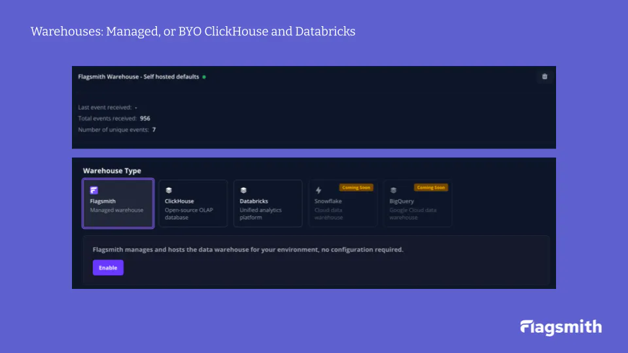Click the Coming Soon badge on Snowflake
Screen dimensions: 628x353
pos(356,188)
